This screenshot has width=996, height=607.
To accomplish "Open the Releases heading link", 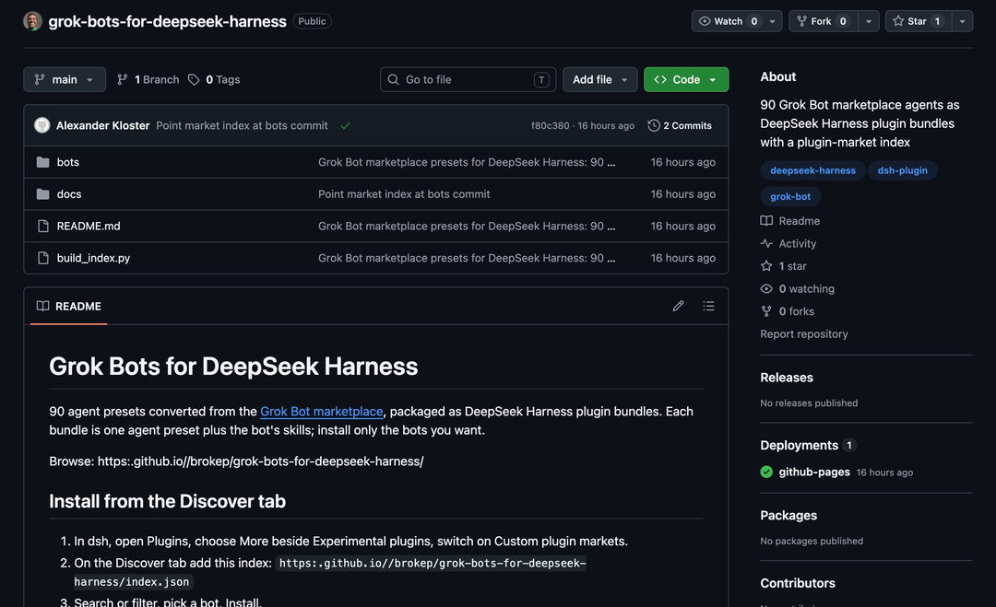I will click(787, 378).
